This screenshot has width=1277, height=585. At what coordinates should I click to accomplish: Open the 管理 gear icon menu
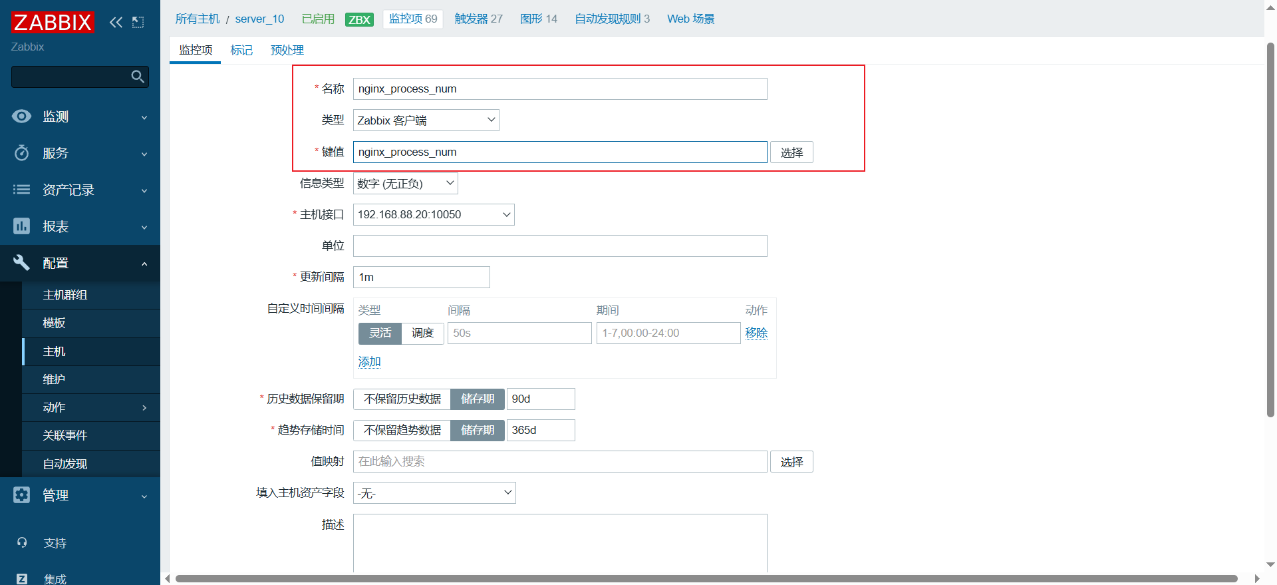[21, 495]
